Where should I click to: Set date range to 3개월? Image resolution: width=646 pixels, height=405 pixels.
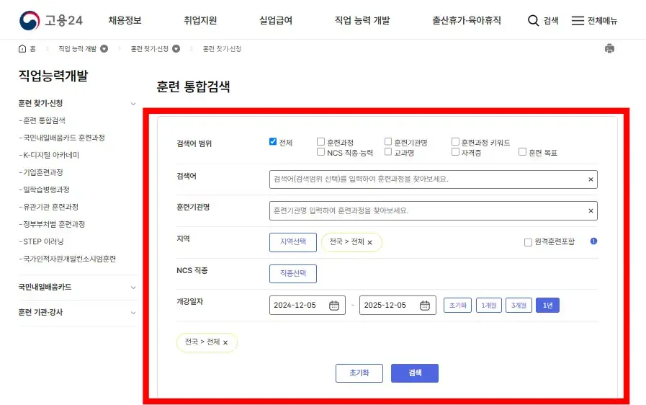click(x=519, y=306)
